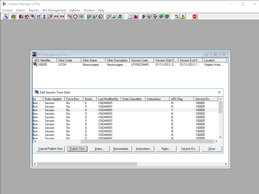Click the red EXIT stop sign icon

[x=195, y=16]
